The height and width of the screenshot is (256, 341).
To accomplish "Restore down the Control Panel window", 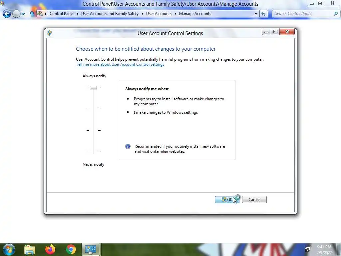I will click(x=320, y=3).
